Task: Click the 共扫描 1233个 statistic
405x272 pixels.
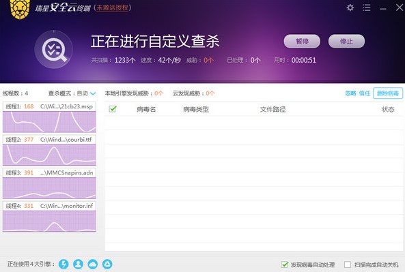Action: pyautogui.click(x=113, y=60)
